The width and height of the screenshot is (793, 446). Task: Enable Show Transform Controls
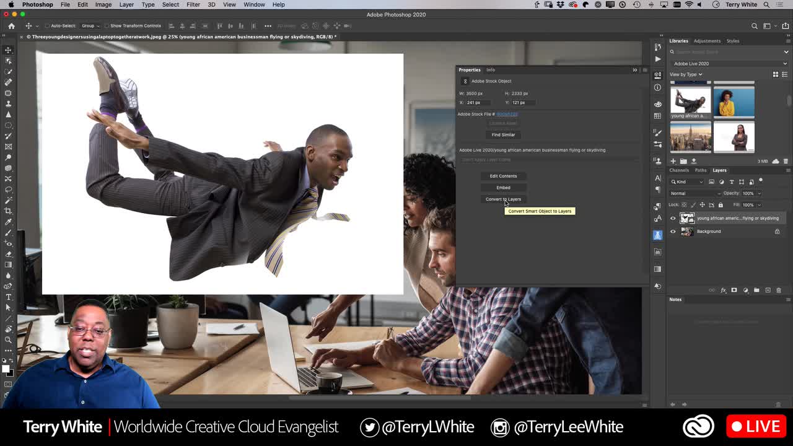pyautogui.click(x=107, y=26)
